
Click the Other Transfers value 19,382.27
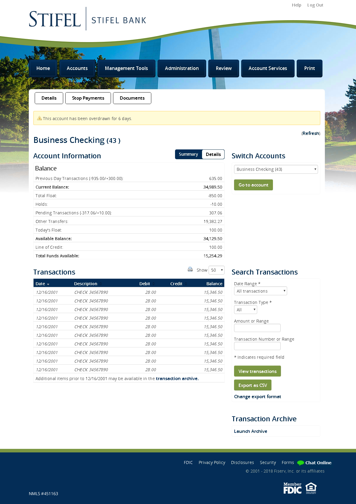[x=213, y=221]
